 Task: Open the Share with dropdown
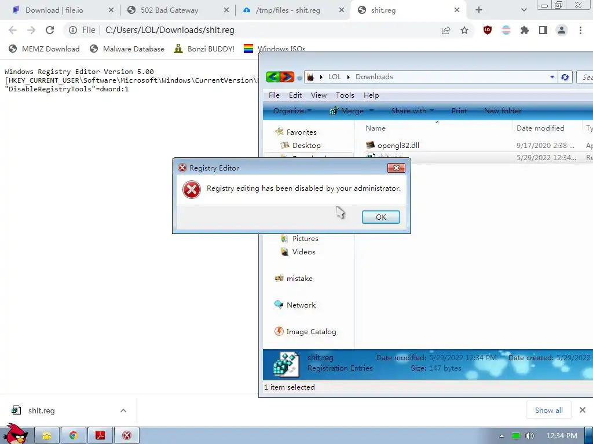(x=412, y=111)
